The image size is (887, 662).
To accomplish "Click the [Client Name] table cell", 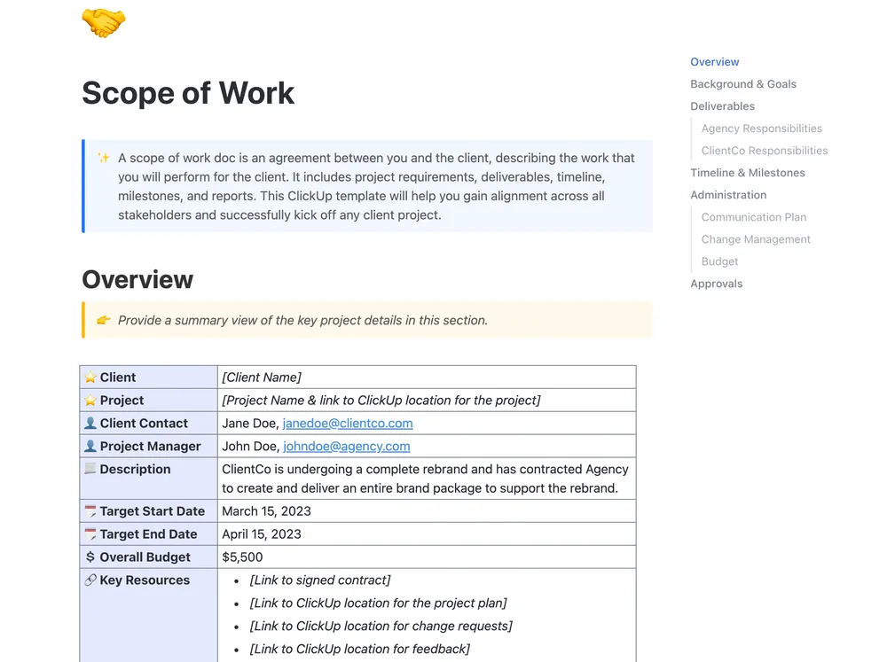I will point(427,377).
